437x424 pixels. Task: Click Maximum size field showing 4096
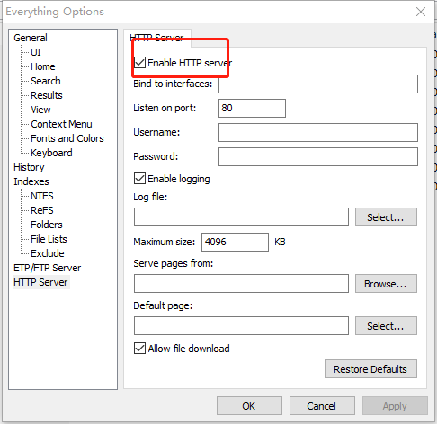coord(235,242)
